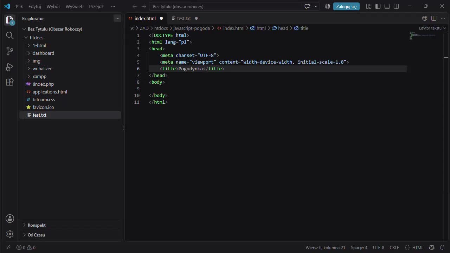Open the Search view in activity bar
450x253 pixels.
(x=10, y=35)
